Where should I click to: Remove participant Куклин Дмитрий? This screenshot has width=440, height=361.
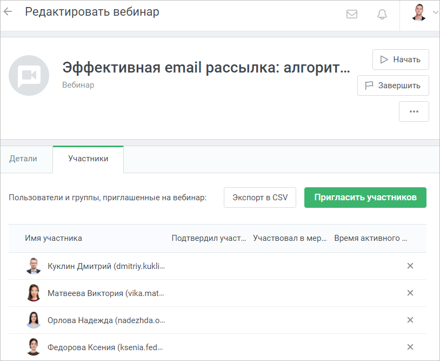(x=410, y=266)
